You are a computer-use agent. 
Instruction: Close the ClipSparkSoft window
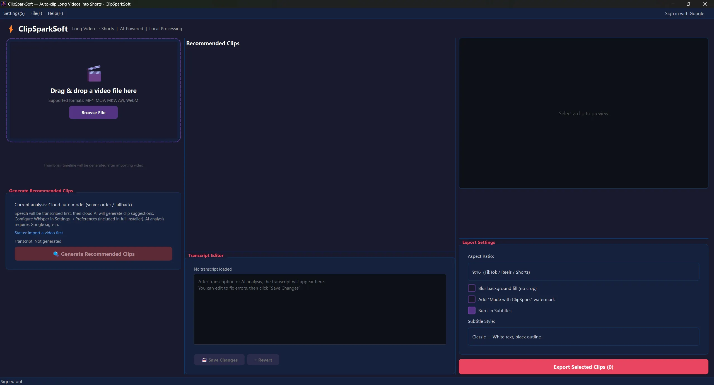[705, 4]
